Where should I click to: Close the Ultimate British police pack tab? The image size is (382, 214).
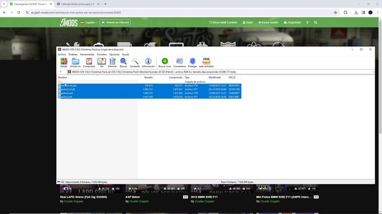(98, 4)
